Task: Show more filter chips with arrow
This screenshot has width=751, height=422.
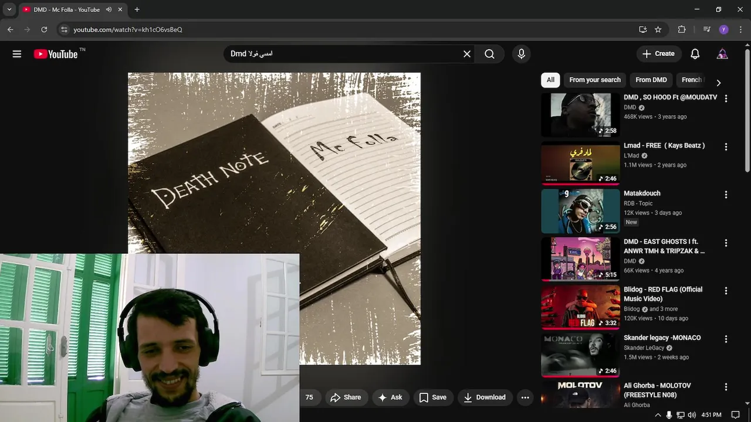Action: click(719, 83)
